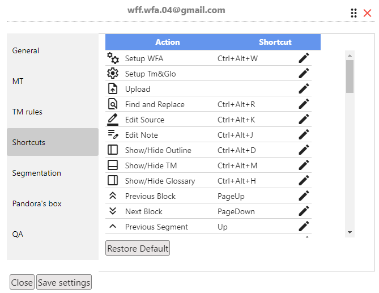Viewport: 379px width, 293px height.
Task: Edit shortcut for Setup WFA
Action: [x=304, y=58]
